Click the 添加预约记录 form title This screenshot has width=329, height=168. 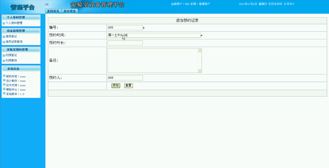[187, 21]
